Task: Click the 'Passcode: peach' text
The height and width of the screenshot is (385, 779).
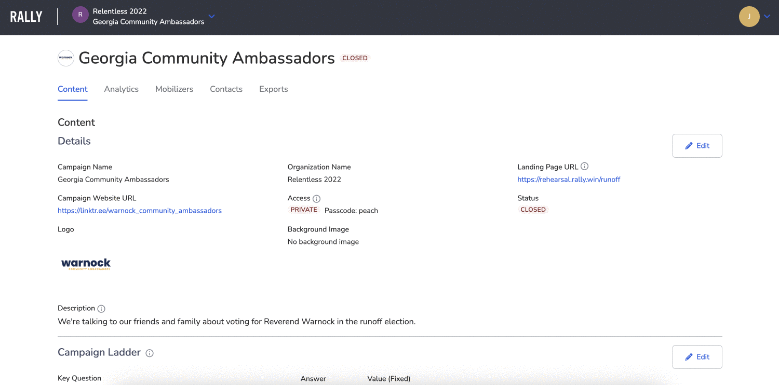Action: (351, 211)
